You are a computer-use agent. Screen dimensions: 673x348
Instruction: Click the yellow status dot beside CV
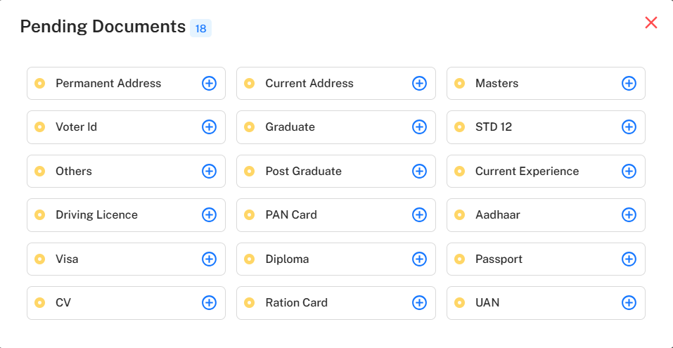pos(40,303)
